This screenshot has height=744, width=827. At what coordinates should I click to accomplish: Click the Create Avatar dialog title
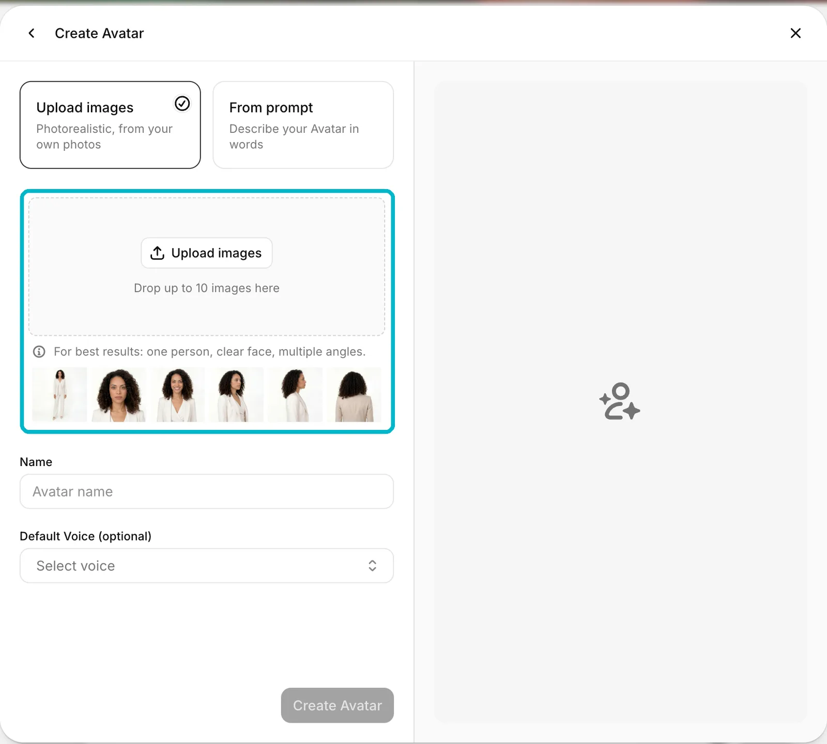99,33
